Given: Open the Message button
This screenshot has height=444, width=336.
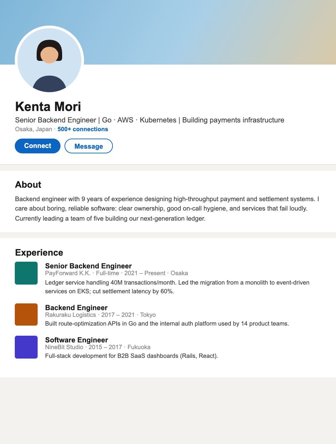Looking at the screenshot, I should tap(89, 146).
